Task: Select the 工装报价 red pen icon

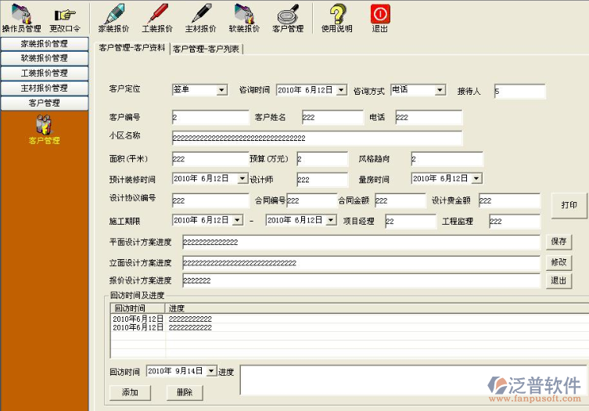Action: click(x=157, y=16)
